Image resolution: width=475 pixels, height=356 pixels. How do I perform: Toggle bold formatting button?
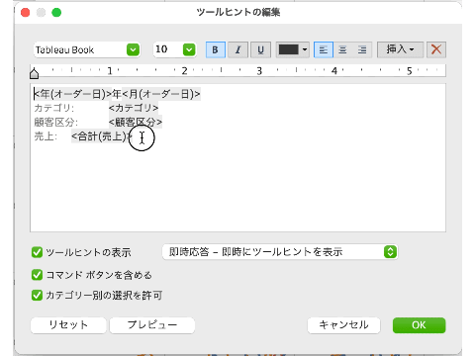216,49
